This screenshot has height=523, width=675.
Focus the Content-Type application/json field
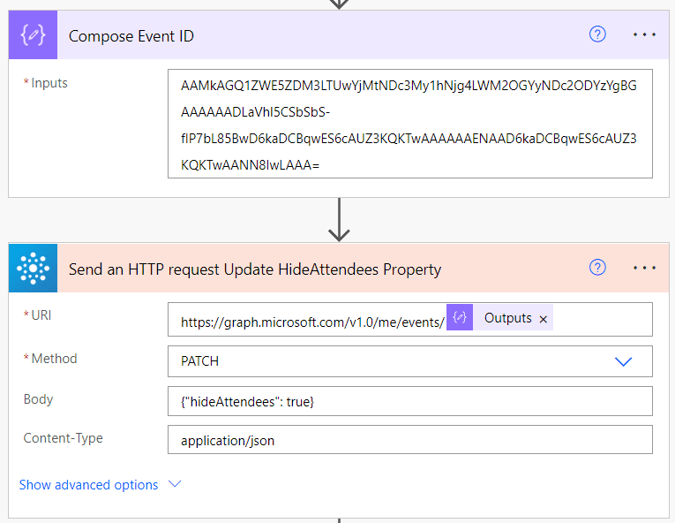coord(409,440)
